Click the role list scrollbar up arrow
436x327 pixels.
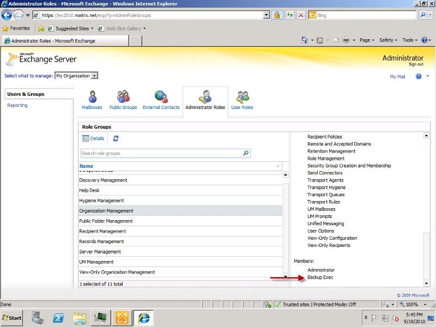(285, 175)
